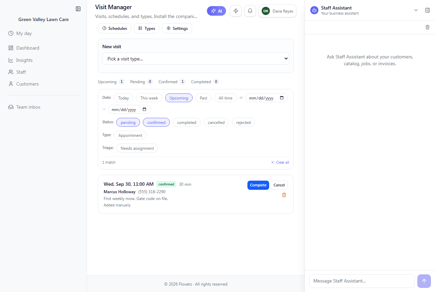
Task: Click the DR avatar for Dana Reyes
Action: pos(266,11)
